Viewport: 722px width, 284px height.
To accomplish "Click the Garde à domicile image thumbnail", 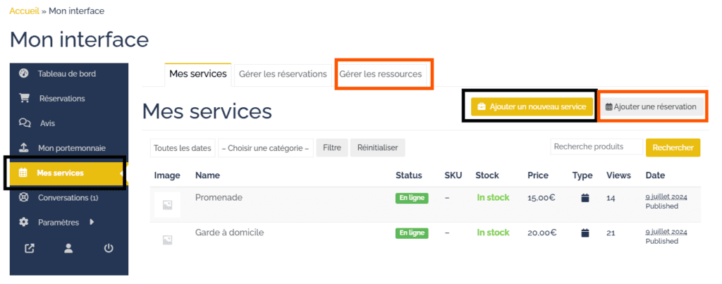I will coord(167,240).
